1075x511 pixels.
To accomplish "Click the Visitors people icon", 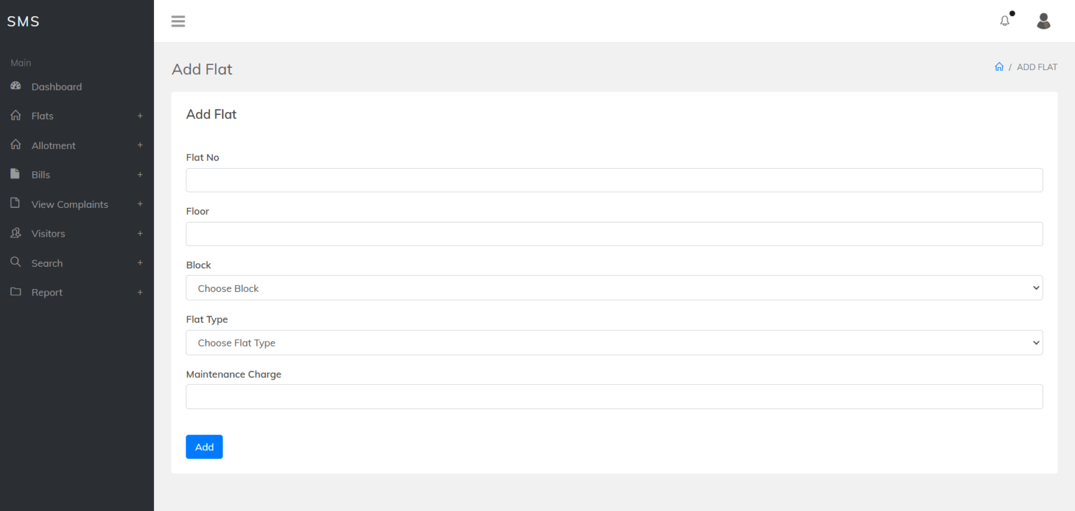I will [15, 233].
